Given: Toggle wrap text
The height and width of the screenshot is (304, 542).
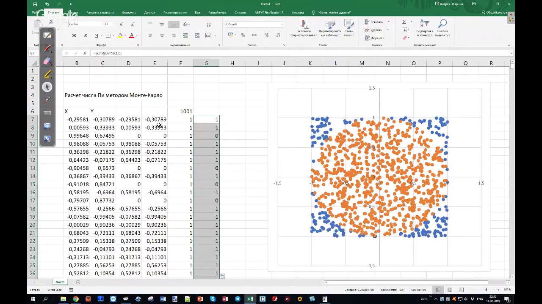Looking at the screenshot, I should (x=209, y=24).
